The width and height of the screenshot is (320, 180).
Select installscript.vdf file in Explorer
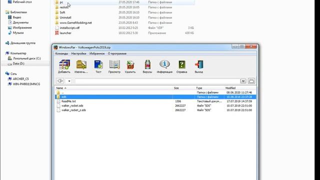(124, 28)
